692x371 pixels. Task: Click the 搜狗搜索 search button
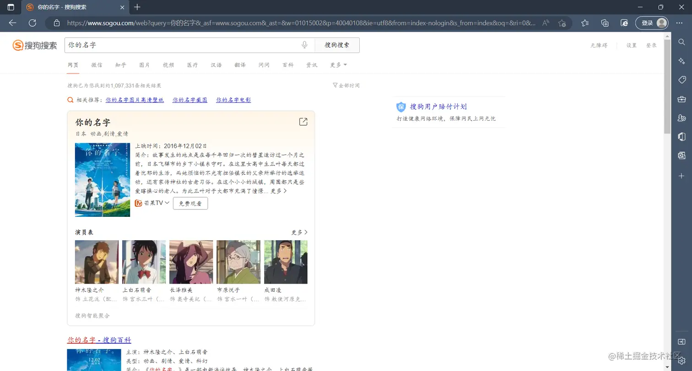tap(337, 45)
